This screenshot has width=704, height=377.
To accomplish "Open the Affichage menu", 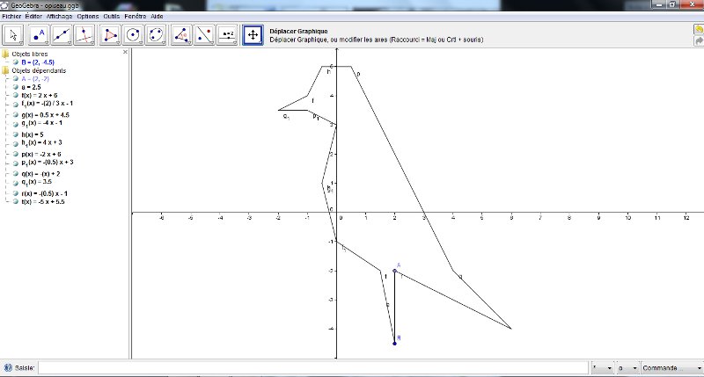I will (x=60, y=16).
